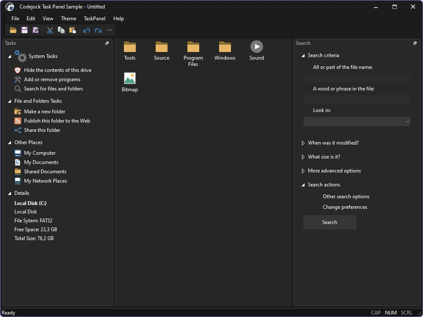This screenshot has height=317, width=423.
Task: Pin the Search panel
Action: (x=415, y=43)
